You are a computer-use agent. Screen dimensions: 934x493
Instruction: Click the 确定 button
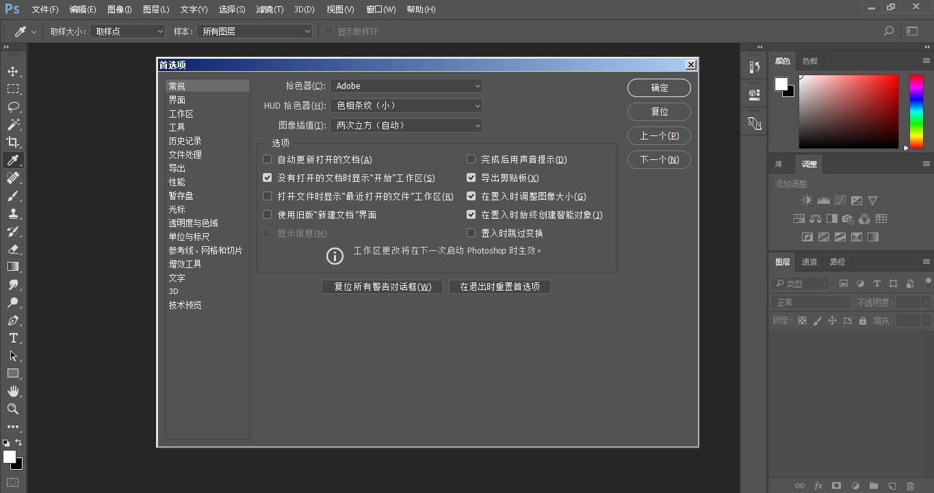(x=659, y=88)
